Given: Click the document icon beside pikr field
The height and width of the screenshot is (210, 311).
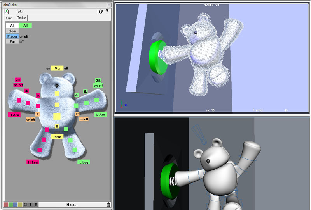Looking at the screenshot, I should (x=7, y=12).
